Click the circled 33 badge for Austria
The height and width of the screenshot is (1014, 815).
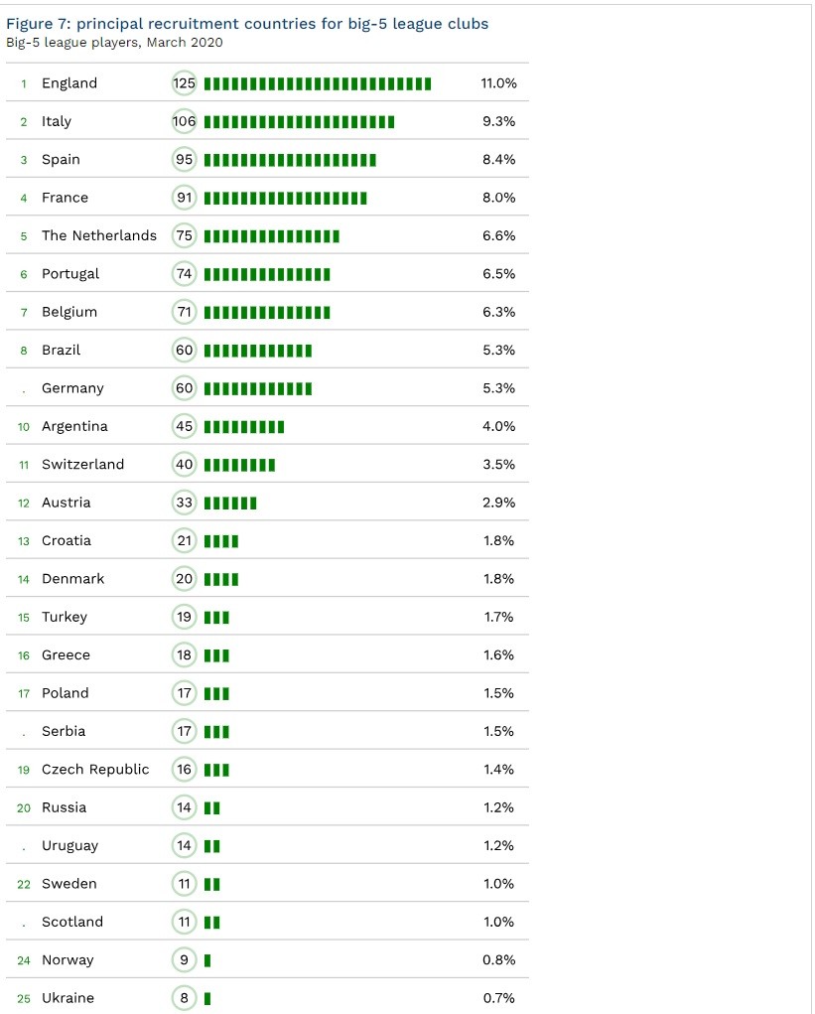(185, 503)
